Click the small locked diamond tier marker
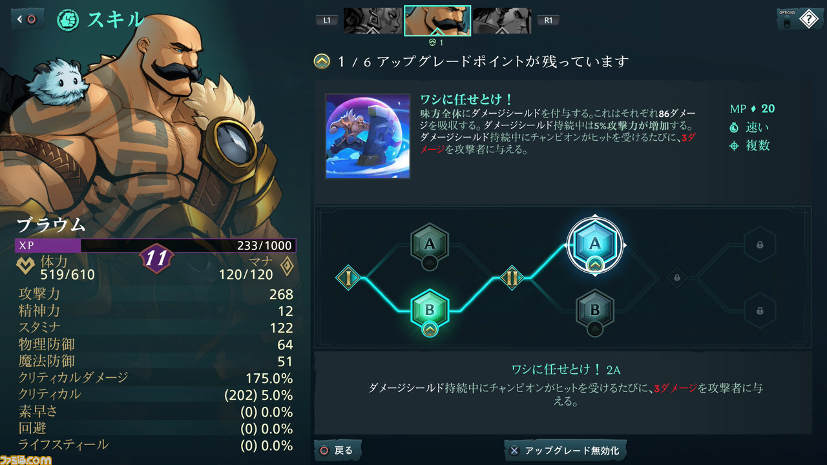This screenshot has width=827, height=465. [676, 278]
